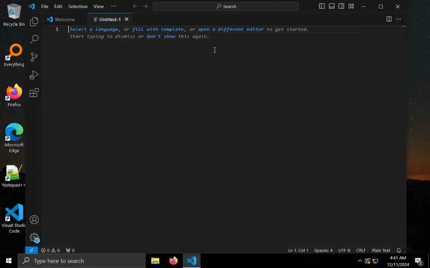Select the Microsoft Edge desktop shortcut
Image resolution: width=430 pixels, height=268 pixels.
point(14,138)
